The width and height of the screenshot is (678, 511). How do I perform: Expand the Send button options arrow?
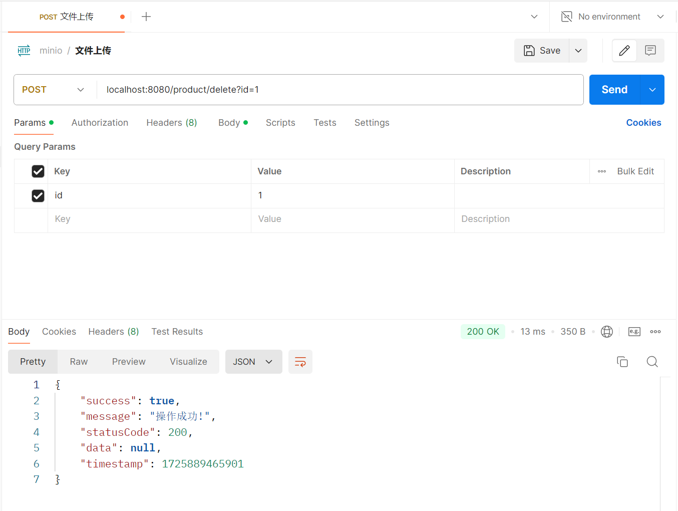tap(652, 90)
